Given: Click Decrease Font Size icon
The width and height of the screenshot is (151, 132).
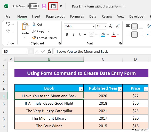Looking at the screenshot, I should 118,26.
